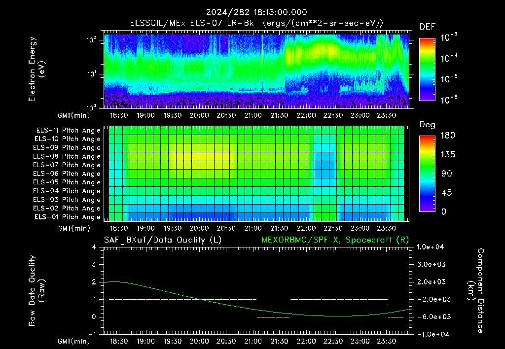This screenshot has width=505, height=349.
Task: Select the ELS-04 Pitch Angle row label
Action: [x=67, y=191]
